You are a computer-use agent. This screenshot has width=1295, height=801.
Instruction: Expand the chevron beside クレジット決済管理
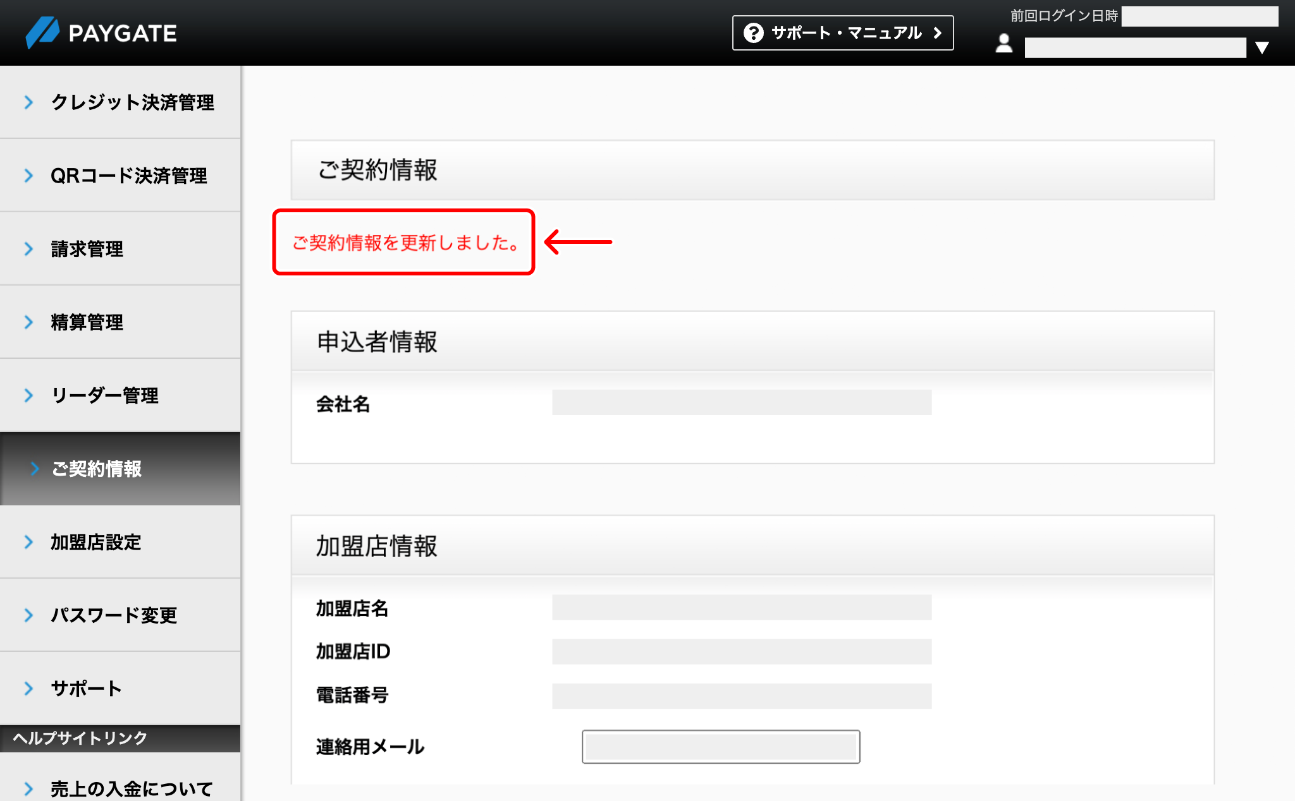28,102
